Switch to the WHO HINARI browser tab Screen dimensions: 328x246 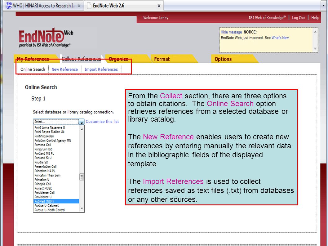point(44,6)
